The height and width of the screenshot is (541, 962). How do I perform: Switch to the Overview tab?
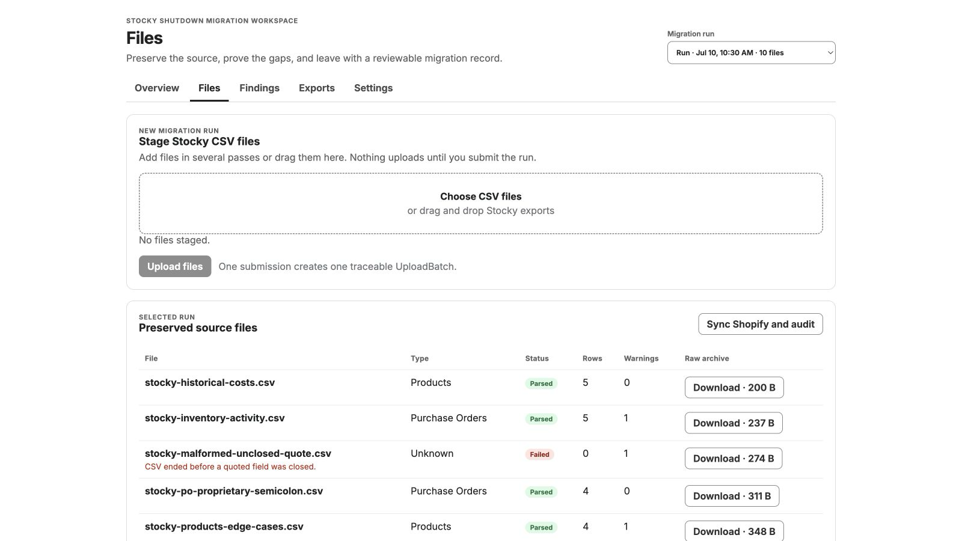(157, 88)
